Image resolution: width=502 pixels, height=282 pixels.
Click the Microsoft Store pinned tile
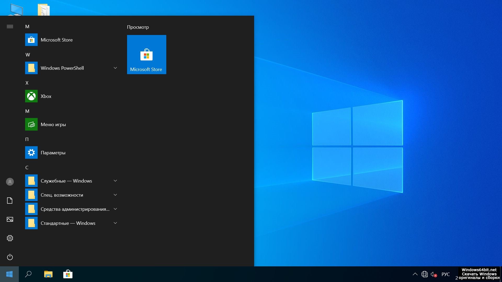[x=146, y=55]
